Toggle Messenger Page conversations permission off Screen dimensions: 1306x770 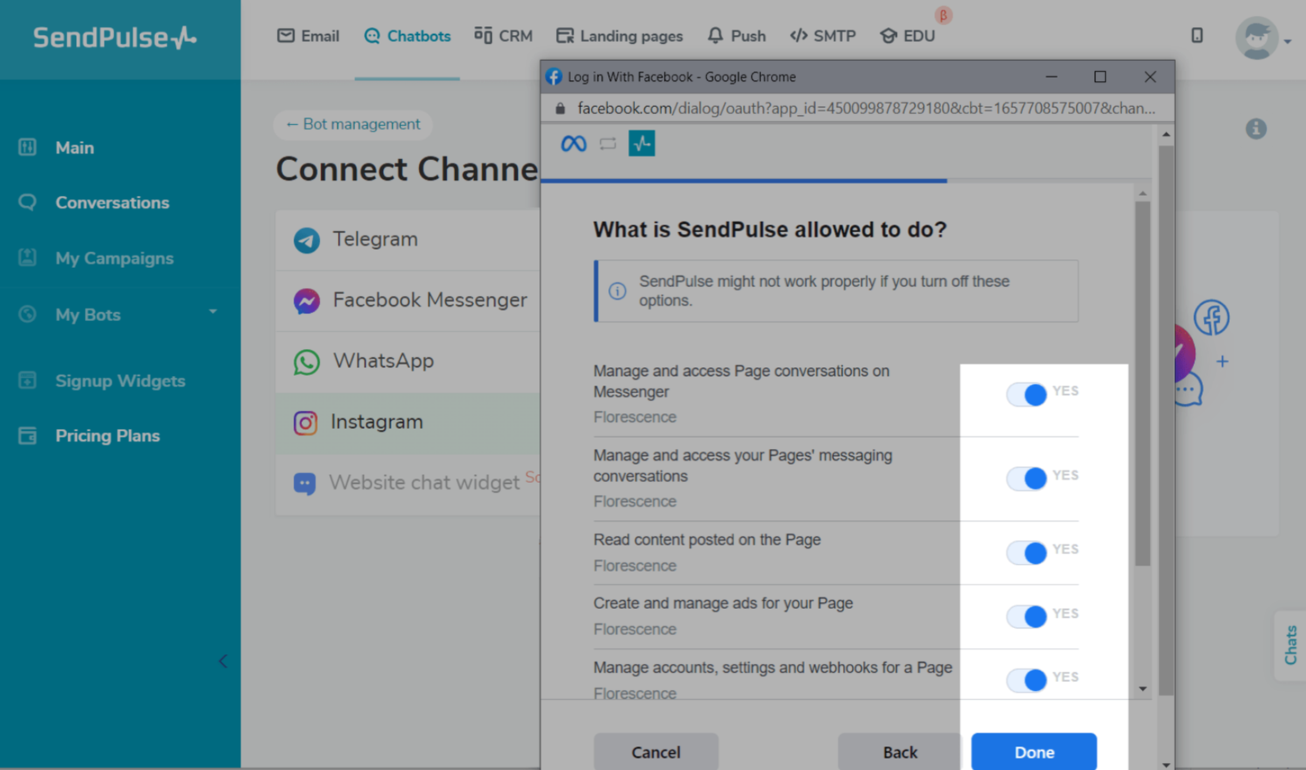pyautogui.click(x=1027, y=394)
